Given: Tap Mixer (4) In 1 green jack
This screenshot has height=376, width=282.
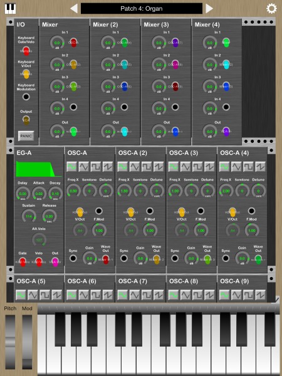Looking at the screenshot, I should (x=226, y=43).
